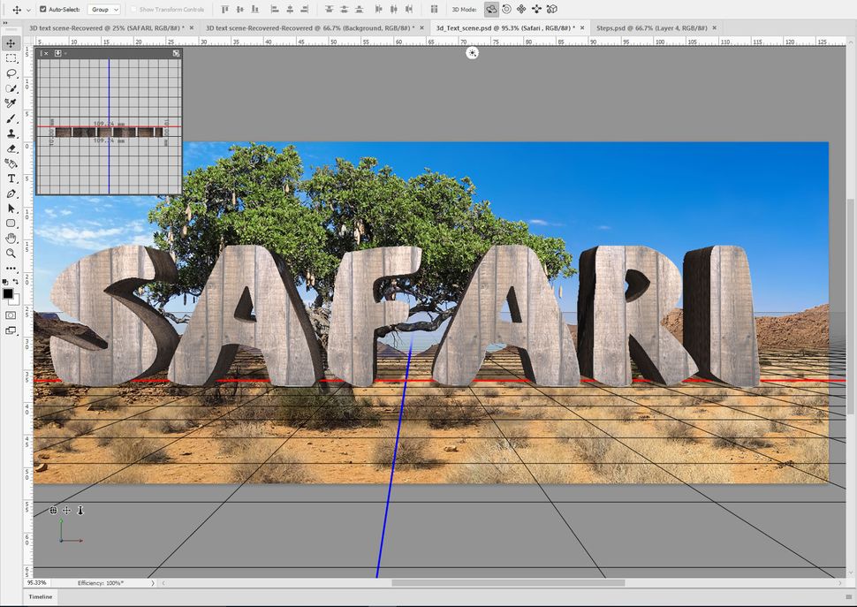
Task: Click the status bar fly-out arrow
Action: (x=152, y=583)
